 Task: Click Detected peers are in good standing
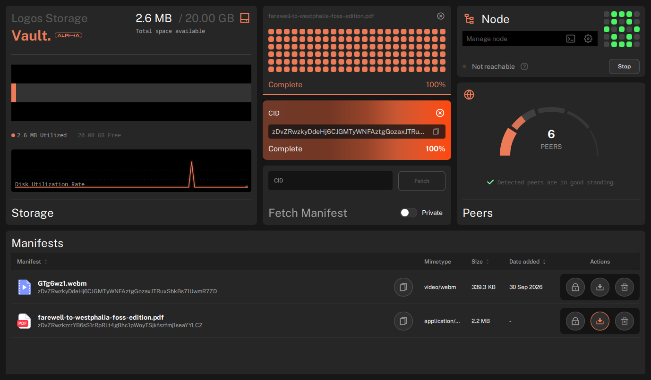point(557,182)
